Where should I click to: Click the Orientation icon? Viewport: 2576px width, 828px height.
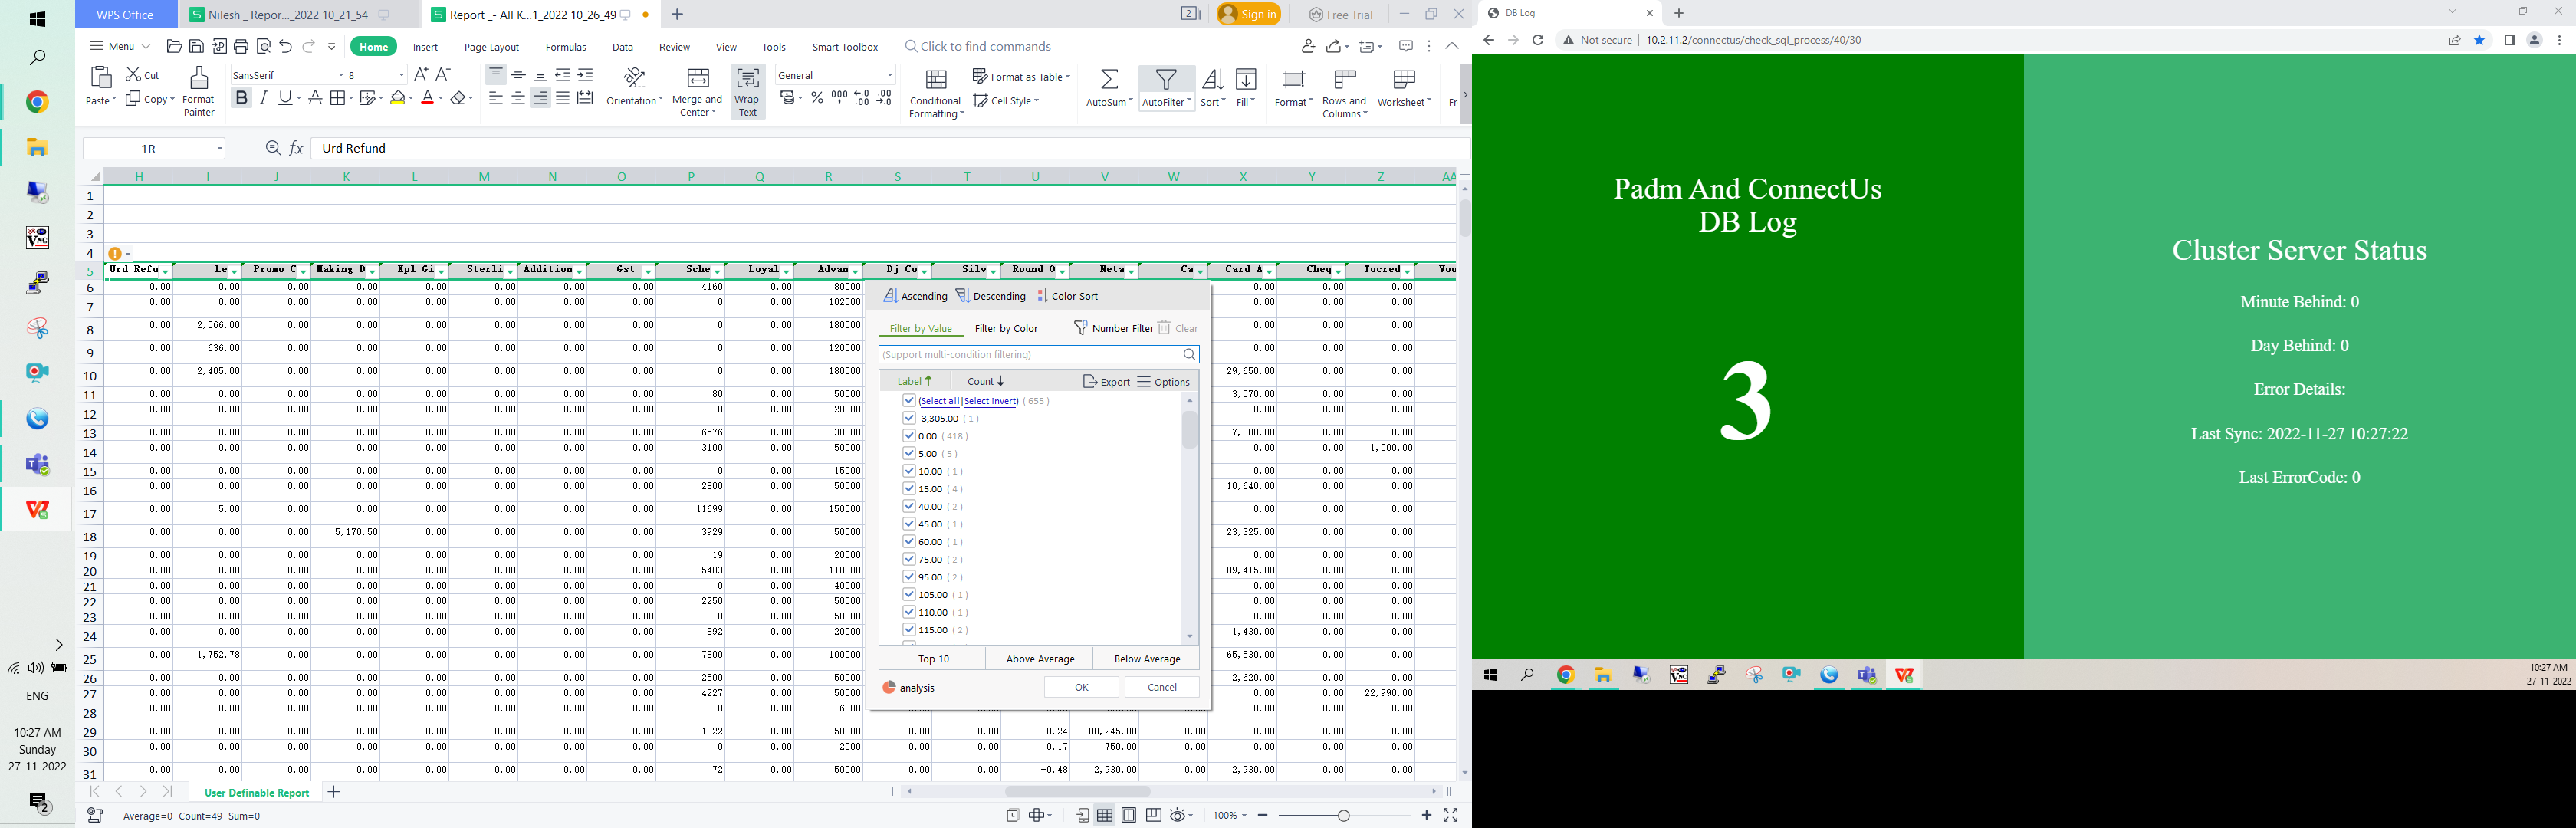(x=634, y=79)
